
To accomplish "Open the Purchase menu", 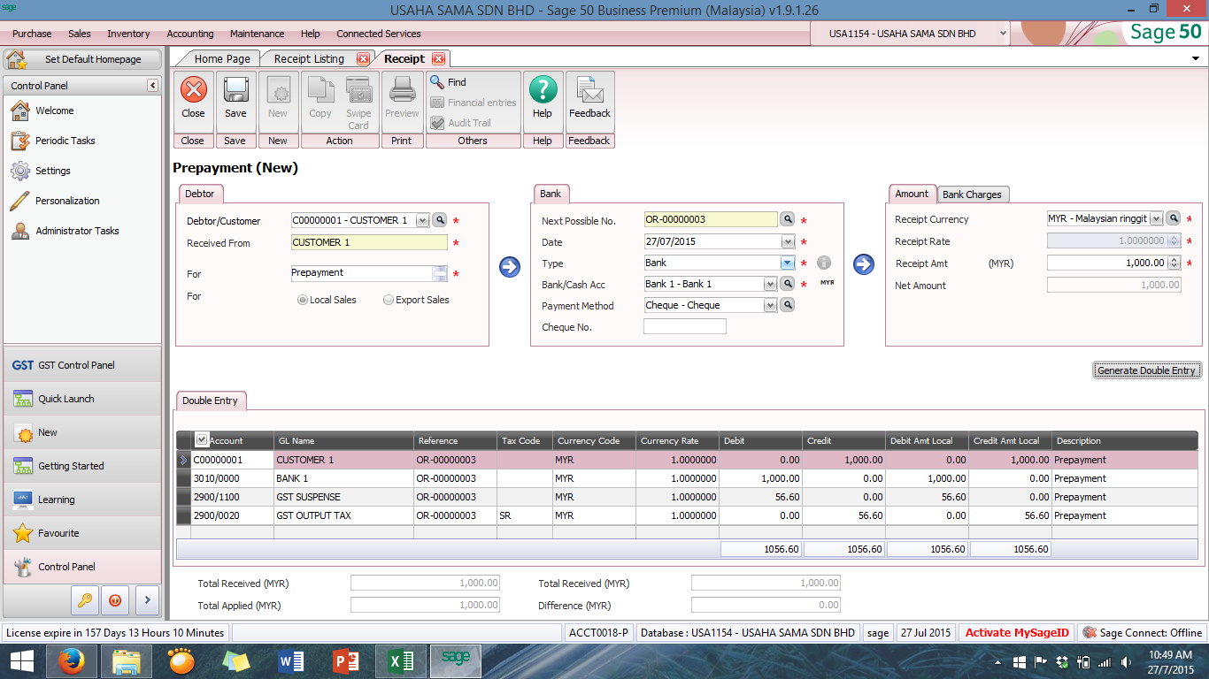I will (32, 34).
